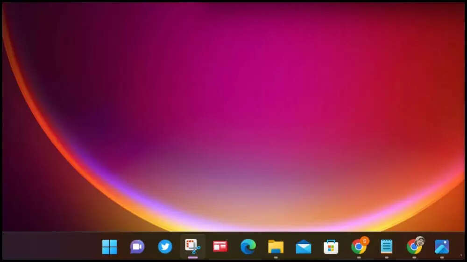The image size is (467, 262).
Task: Open Chrome with orange S badge
Action: pos(358,247)
